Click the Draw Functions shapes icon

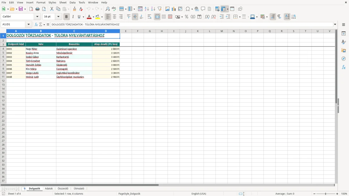240,9
